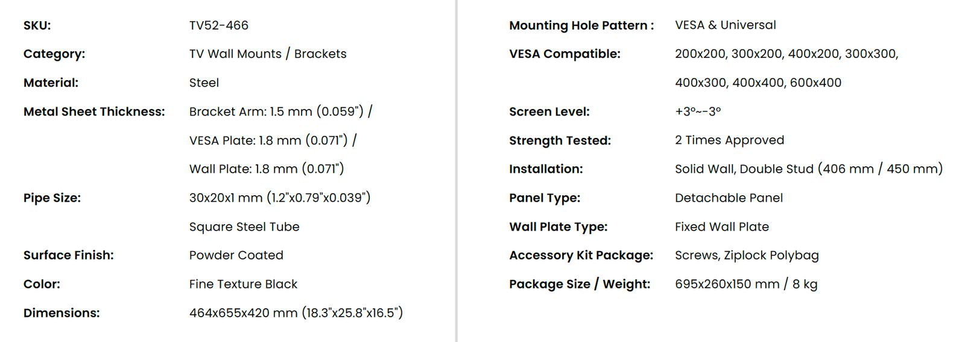Click the 400x300, 400x400, 600x400 VESA sizes line

(x=758, y=82)
